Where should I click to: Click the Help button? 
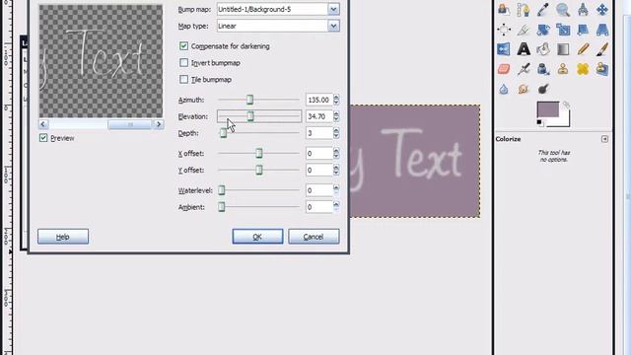[x=63, y=237]
